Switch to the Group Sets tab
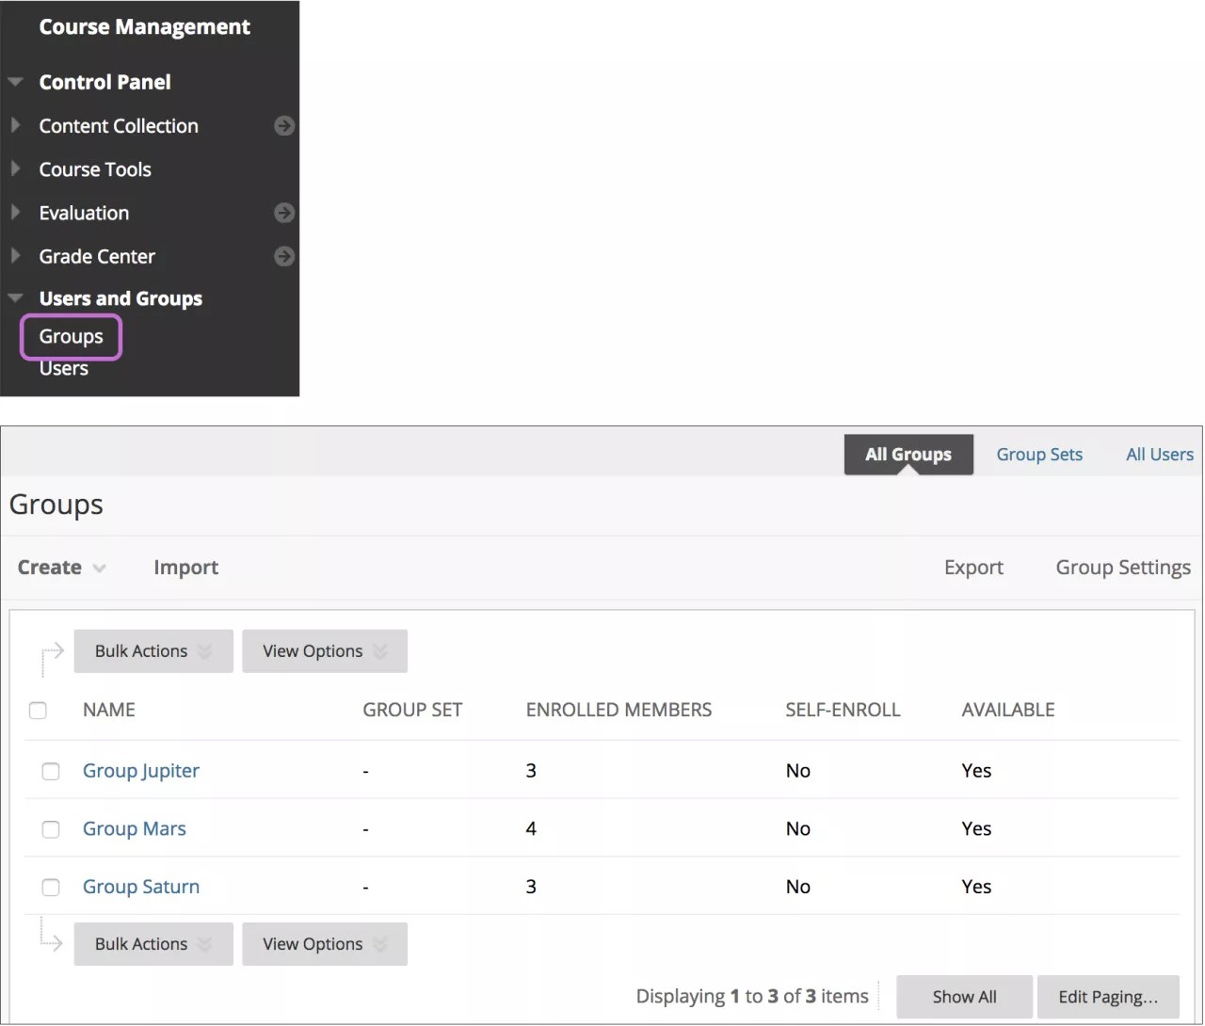1205x1026 pixels. click(x=1039, y=454)
